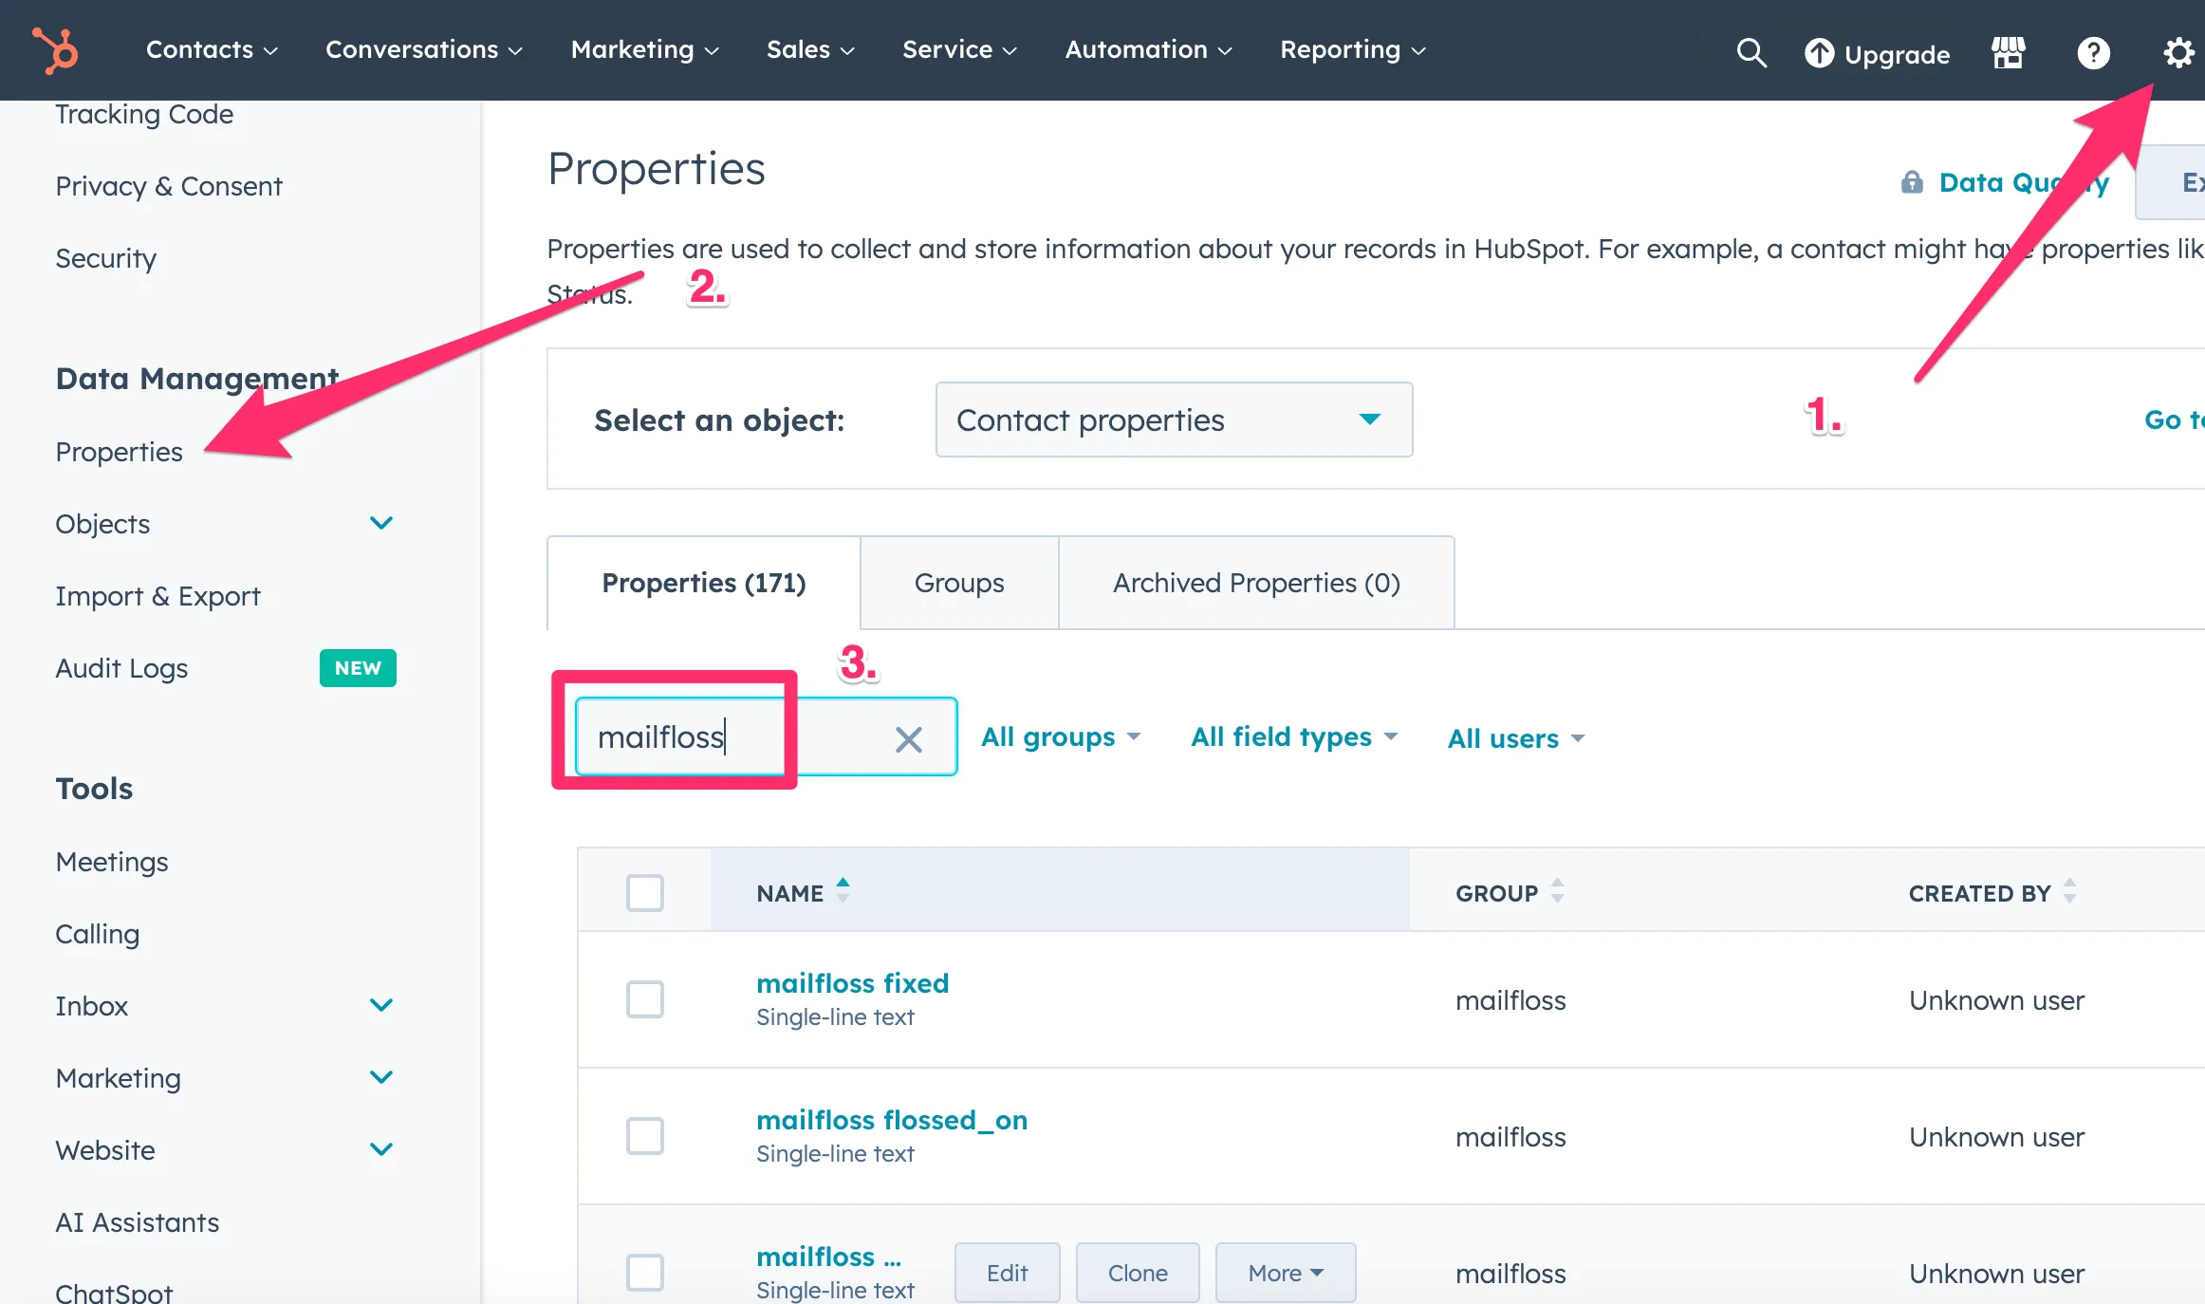This screenshot has width=2205, height=1304.
Task: Sort by CREATED BY column arrows
Action: (2070, 891)
